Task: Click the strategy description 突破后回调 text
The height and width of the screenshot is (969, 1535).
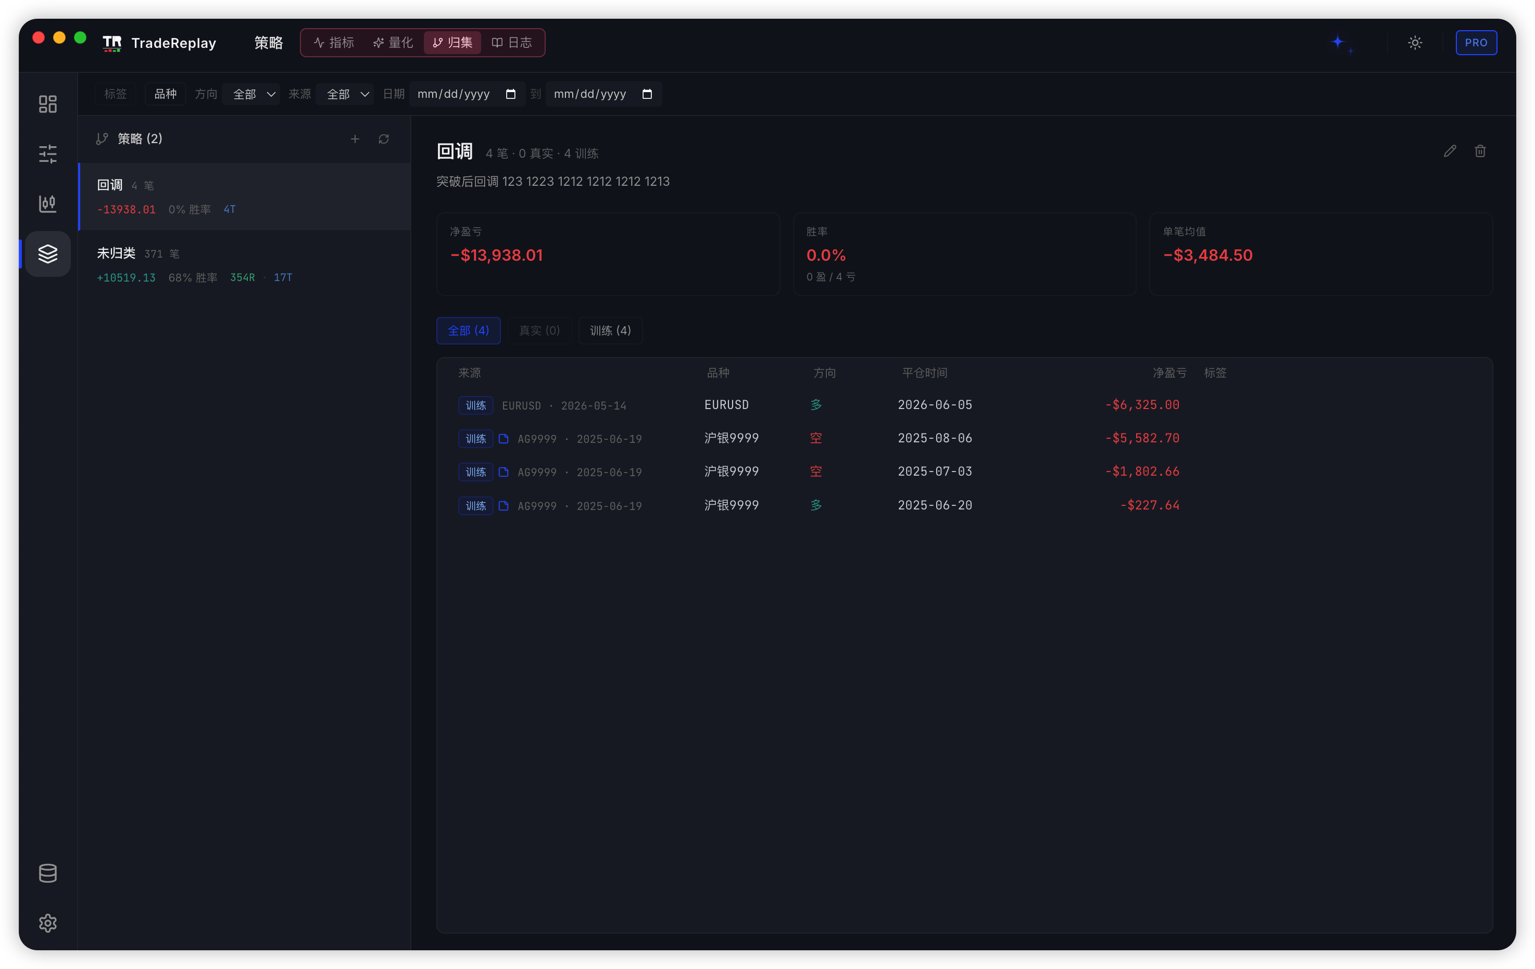Action: [552, 182]
